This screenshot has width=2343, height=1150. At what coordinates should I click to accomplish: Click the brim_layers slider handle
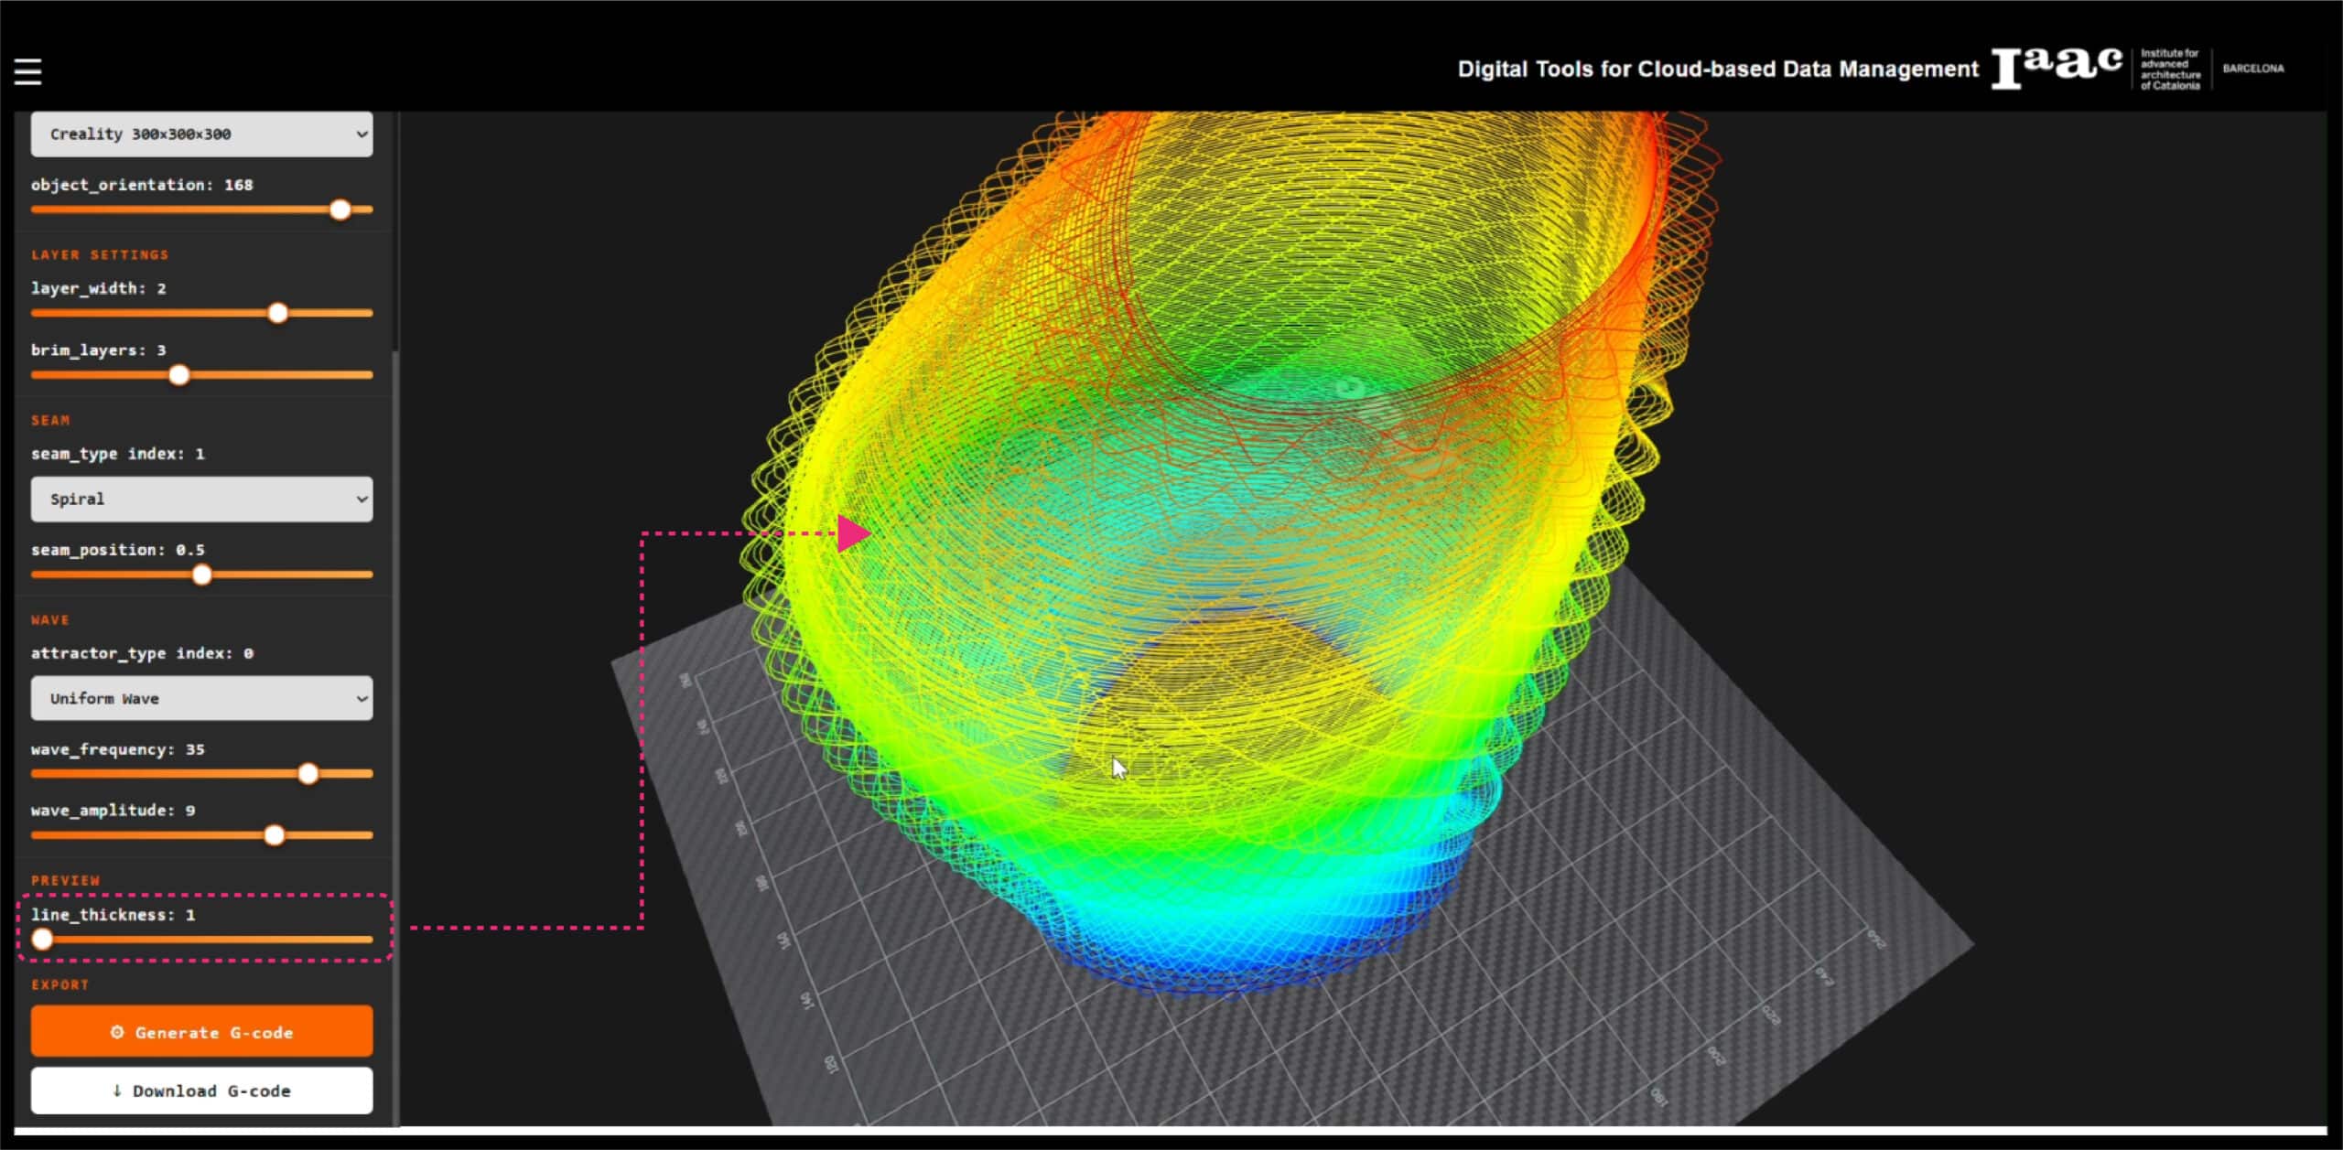coord(179,375)
